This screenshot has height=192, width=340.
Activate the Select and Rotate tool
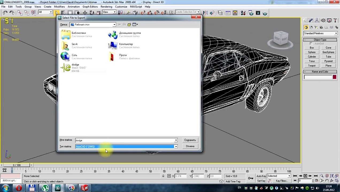pos(92,13)
